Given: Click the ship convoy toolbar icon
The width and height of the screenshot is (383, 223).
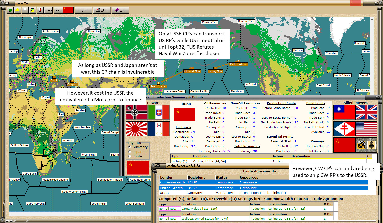Looking at the screenshot, I should click(58, 10).
